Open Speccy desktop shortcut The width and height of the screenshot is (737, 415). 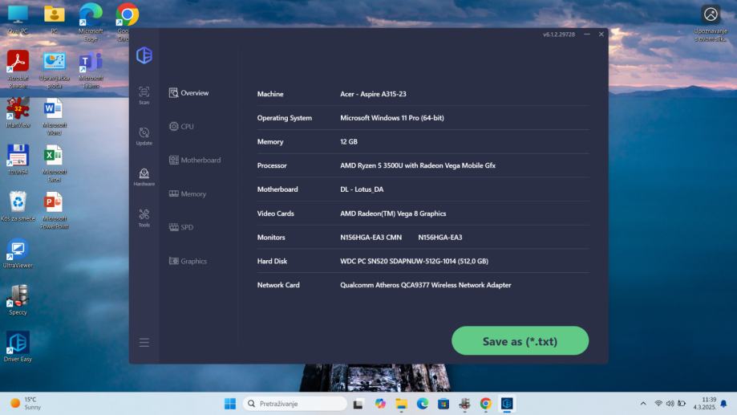click(18, 300)
